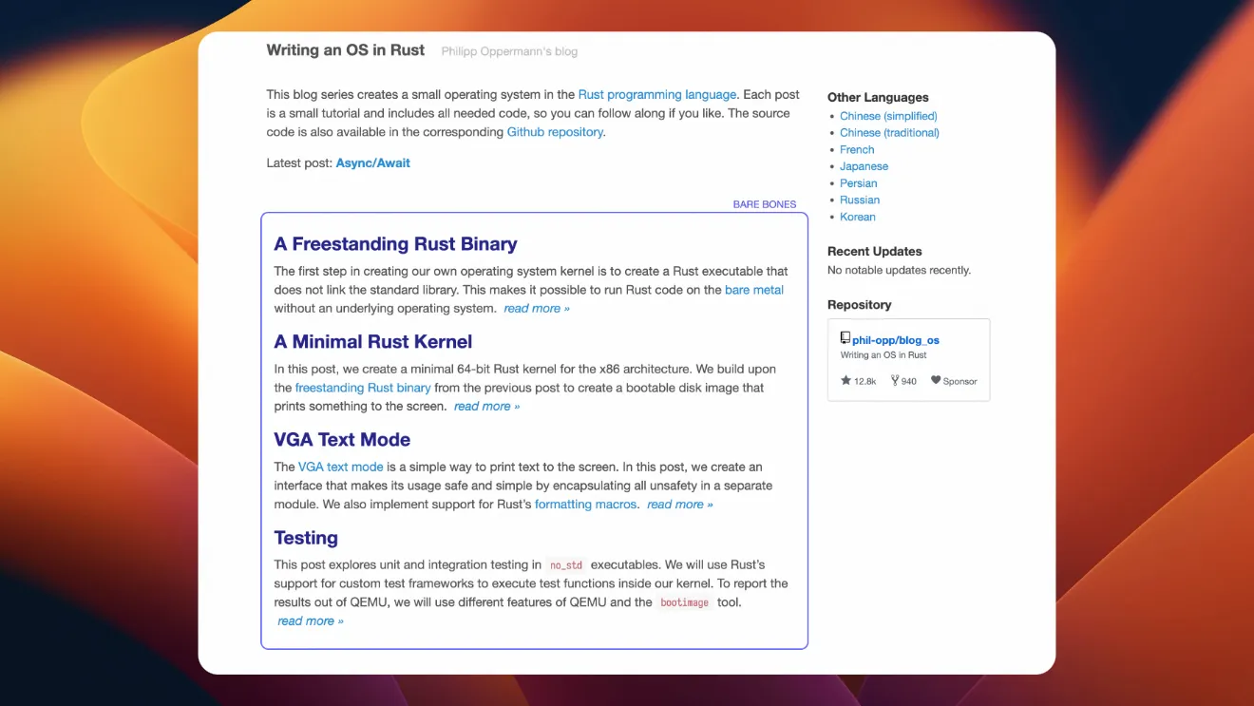Follow the 'bare metal' link

click(x=753, y=290)
